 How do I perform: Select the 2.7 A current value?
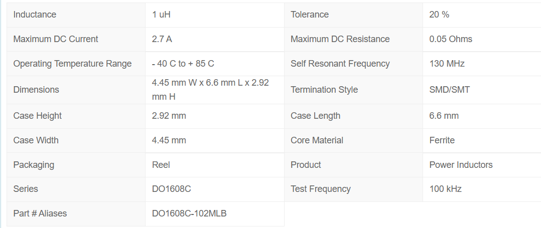point(162,39)
